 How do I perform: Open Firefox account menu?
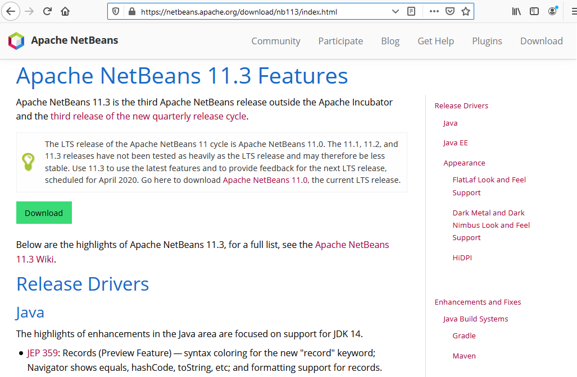coord(552,11)
